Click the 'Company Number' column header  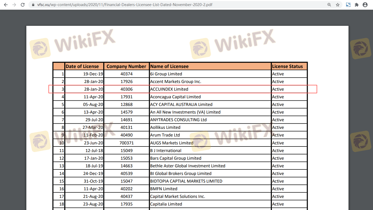pos(126,66)
